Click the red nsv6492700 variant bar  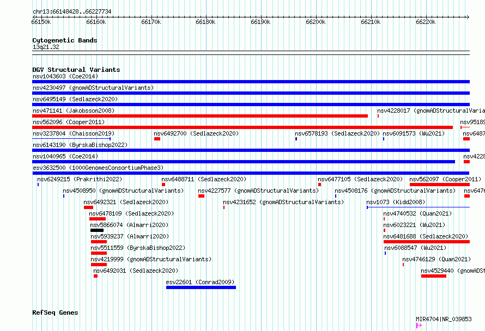tap(157, 139)
